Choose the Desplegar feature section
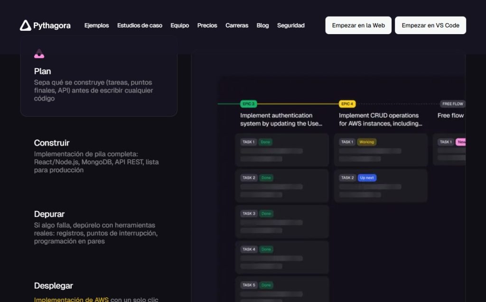 (x=54, y=286)
